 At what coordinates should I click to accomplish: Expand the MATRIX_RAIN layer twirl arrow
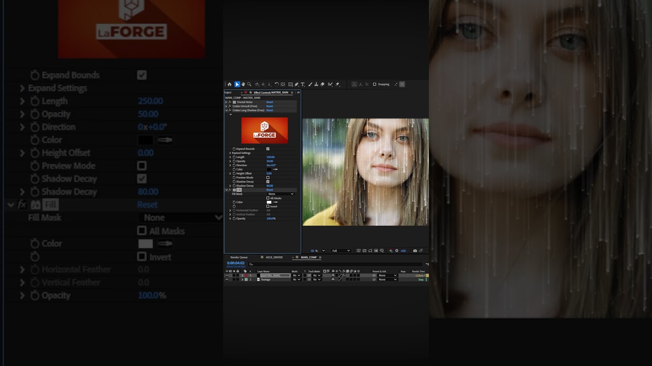point(242,276)
